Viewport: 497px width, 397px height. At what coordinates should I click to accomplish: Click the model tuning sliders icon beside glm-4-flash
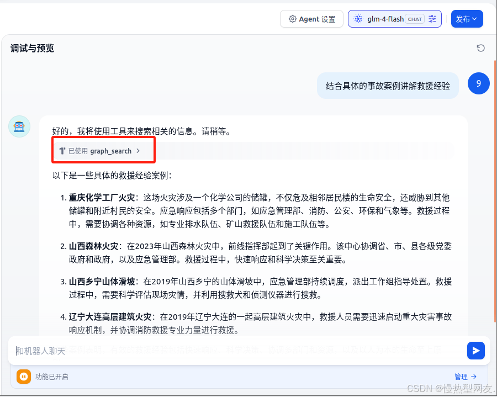(x=433, y=19)
